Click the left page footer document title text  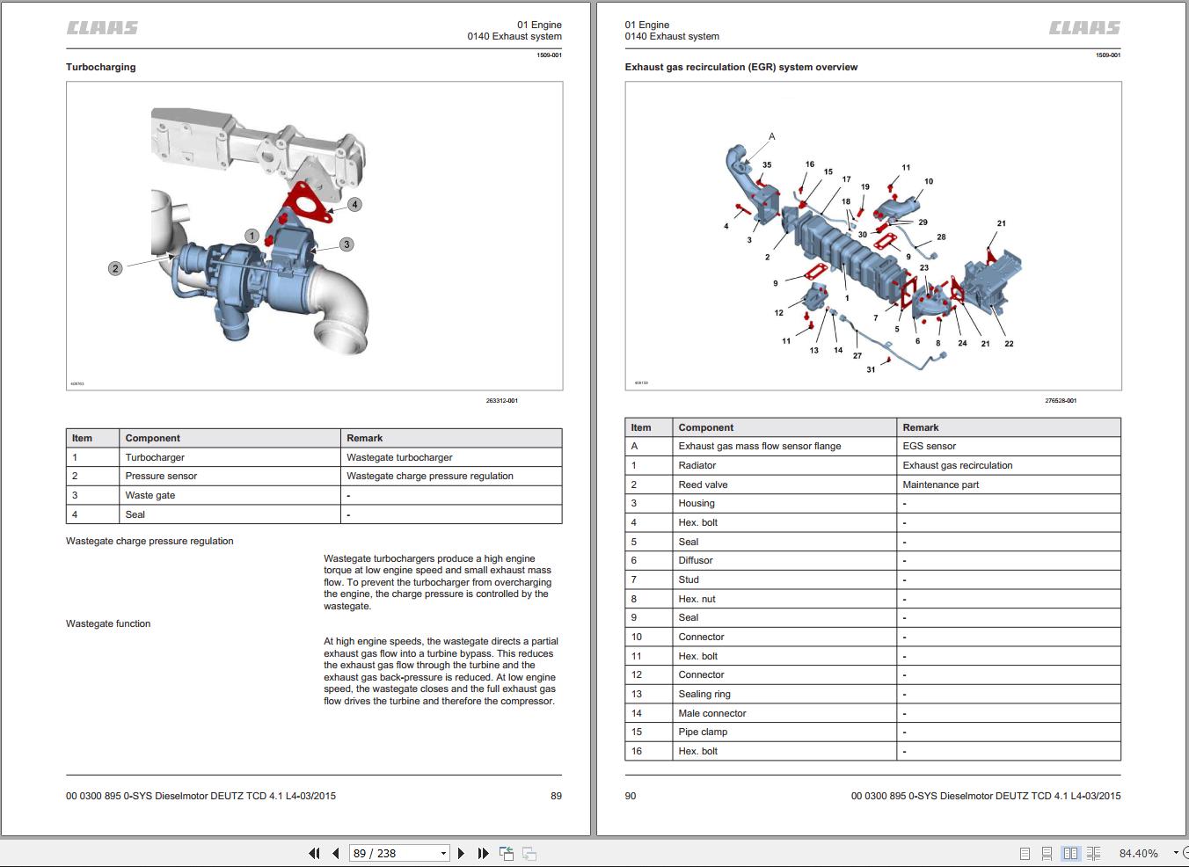coord(201,796)
